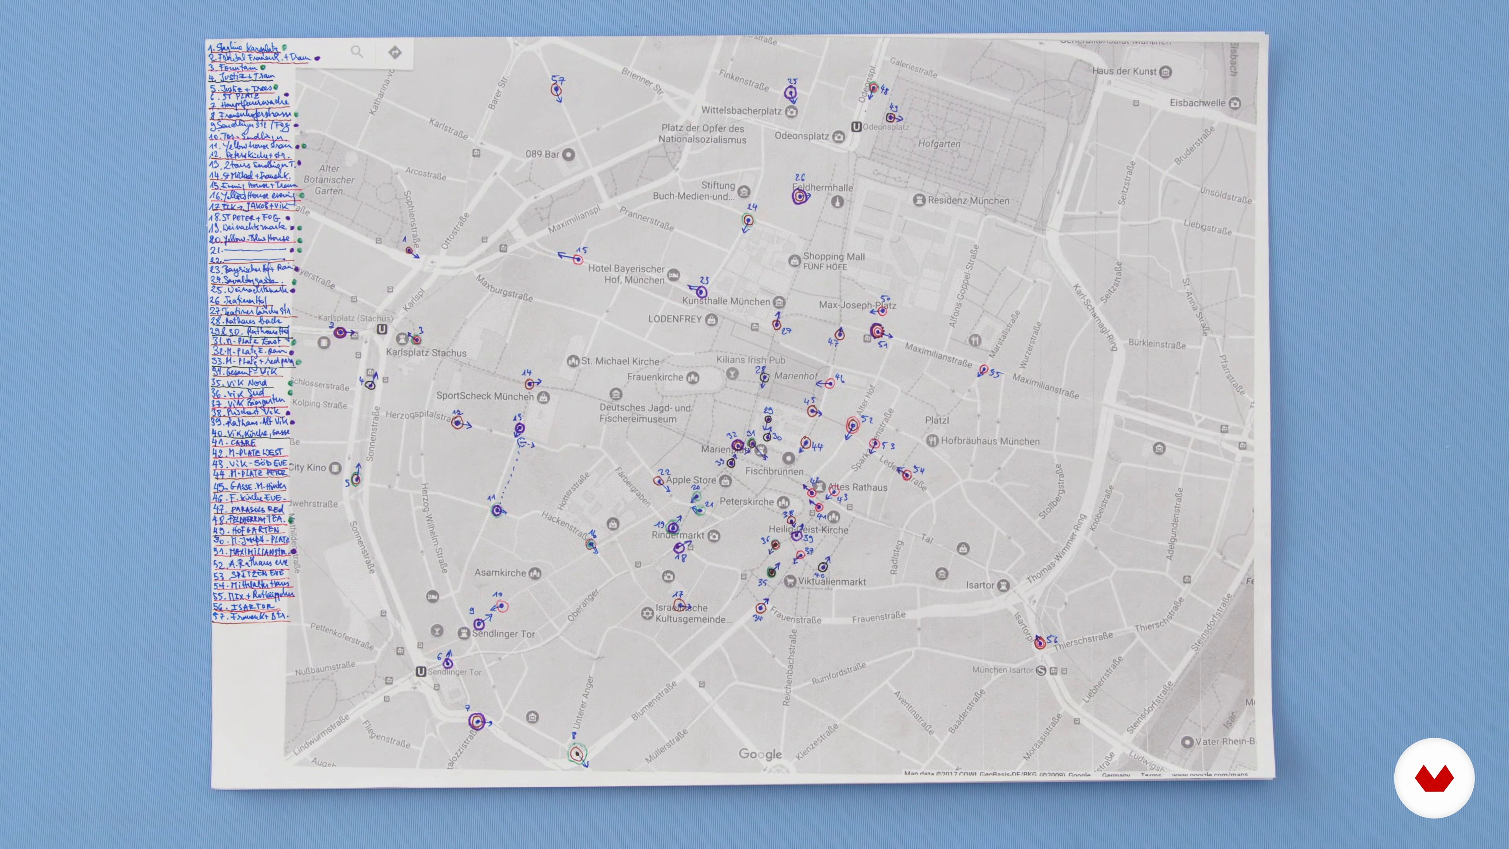1509x849 pixels.
Task: Click the 089 Bar marker icon
Action: 568,155
